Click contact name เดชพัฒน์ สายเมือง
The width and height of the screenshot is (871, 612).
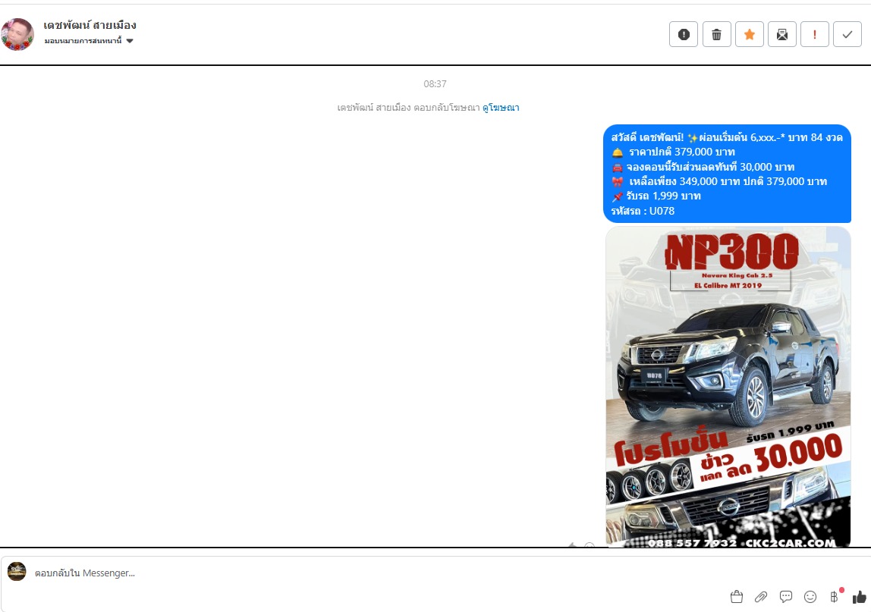pos(90,25)
